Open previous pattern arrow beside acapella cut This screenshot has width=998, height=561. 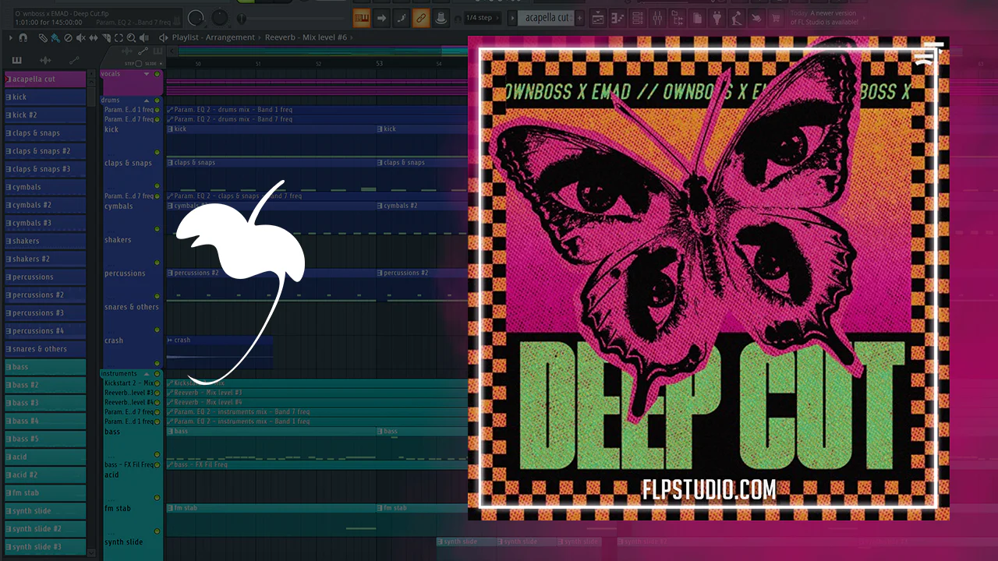click(512, 18)
